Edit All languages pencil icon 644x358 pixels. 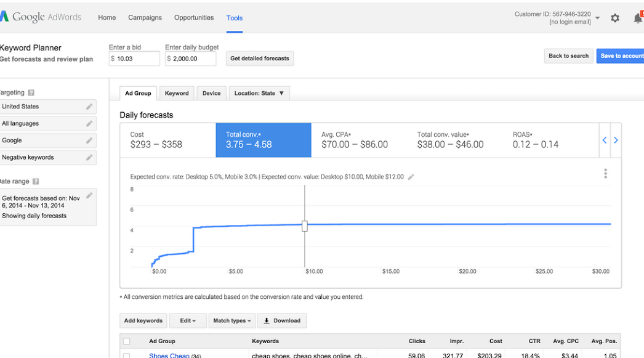pos(89,124)
